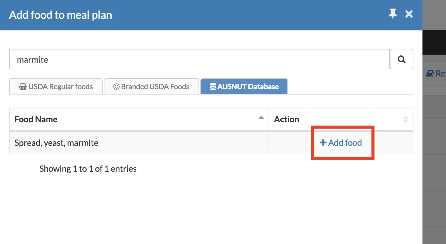Toggle the Food Name sort arrow

(261, 118)
